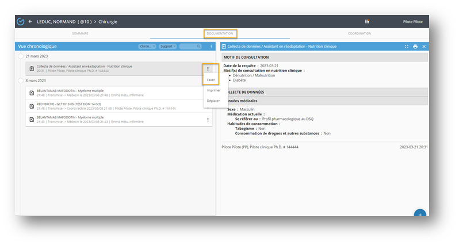Choose Faxer from the context menu

(x=211, y=80)
